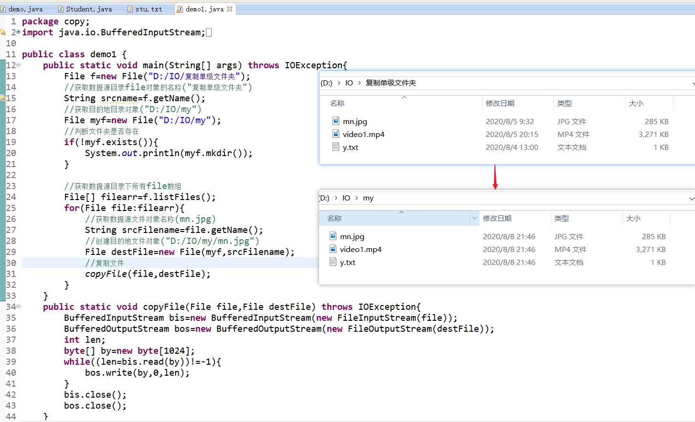Click 'public class demo1 {' on line 11
This screenshot has height=422, width=695.
74,54
